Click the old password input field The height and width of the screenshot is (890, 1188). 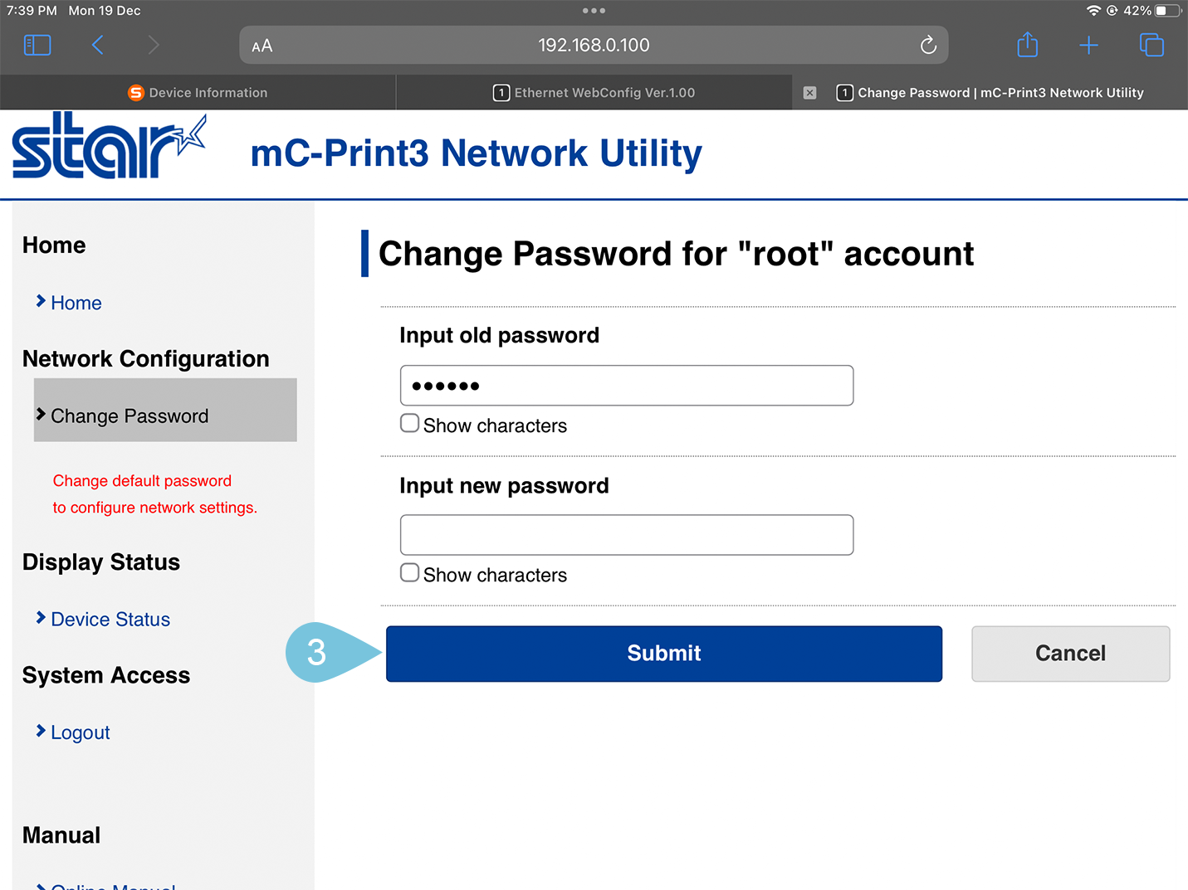pyautogui.click(x=627, y=386)
